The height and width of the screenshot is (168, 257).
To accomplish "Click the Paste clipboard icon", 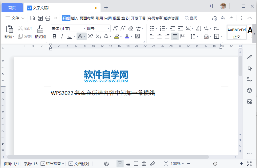I will coord(9,29).
